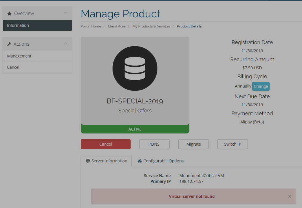Change the billing cycle

click(x=261, y=86)
